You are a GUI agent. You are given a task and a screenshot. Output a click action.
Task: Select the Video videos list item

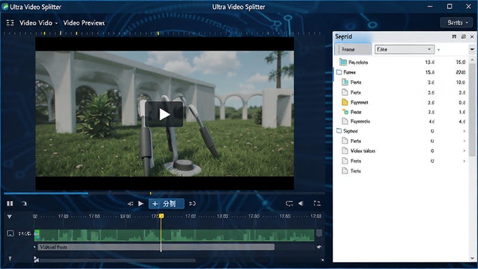402,151
